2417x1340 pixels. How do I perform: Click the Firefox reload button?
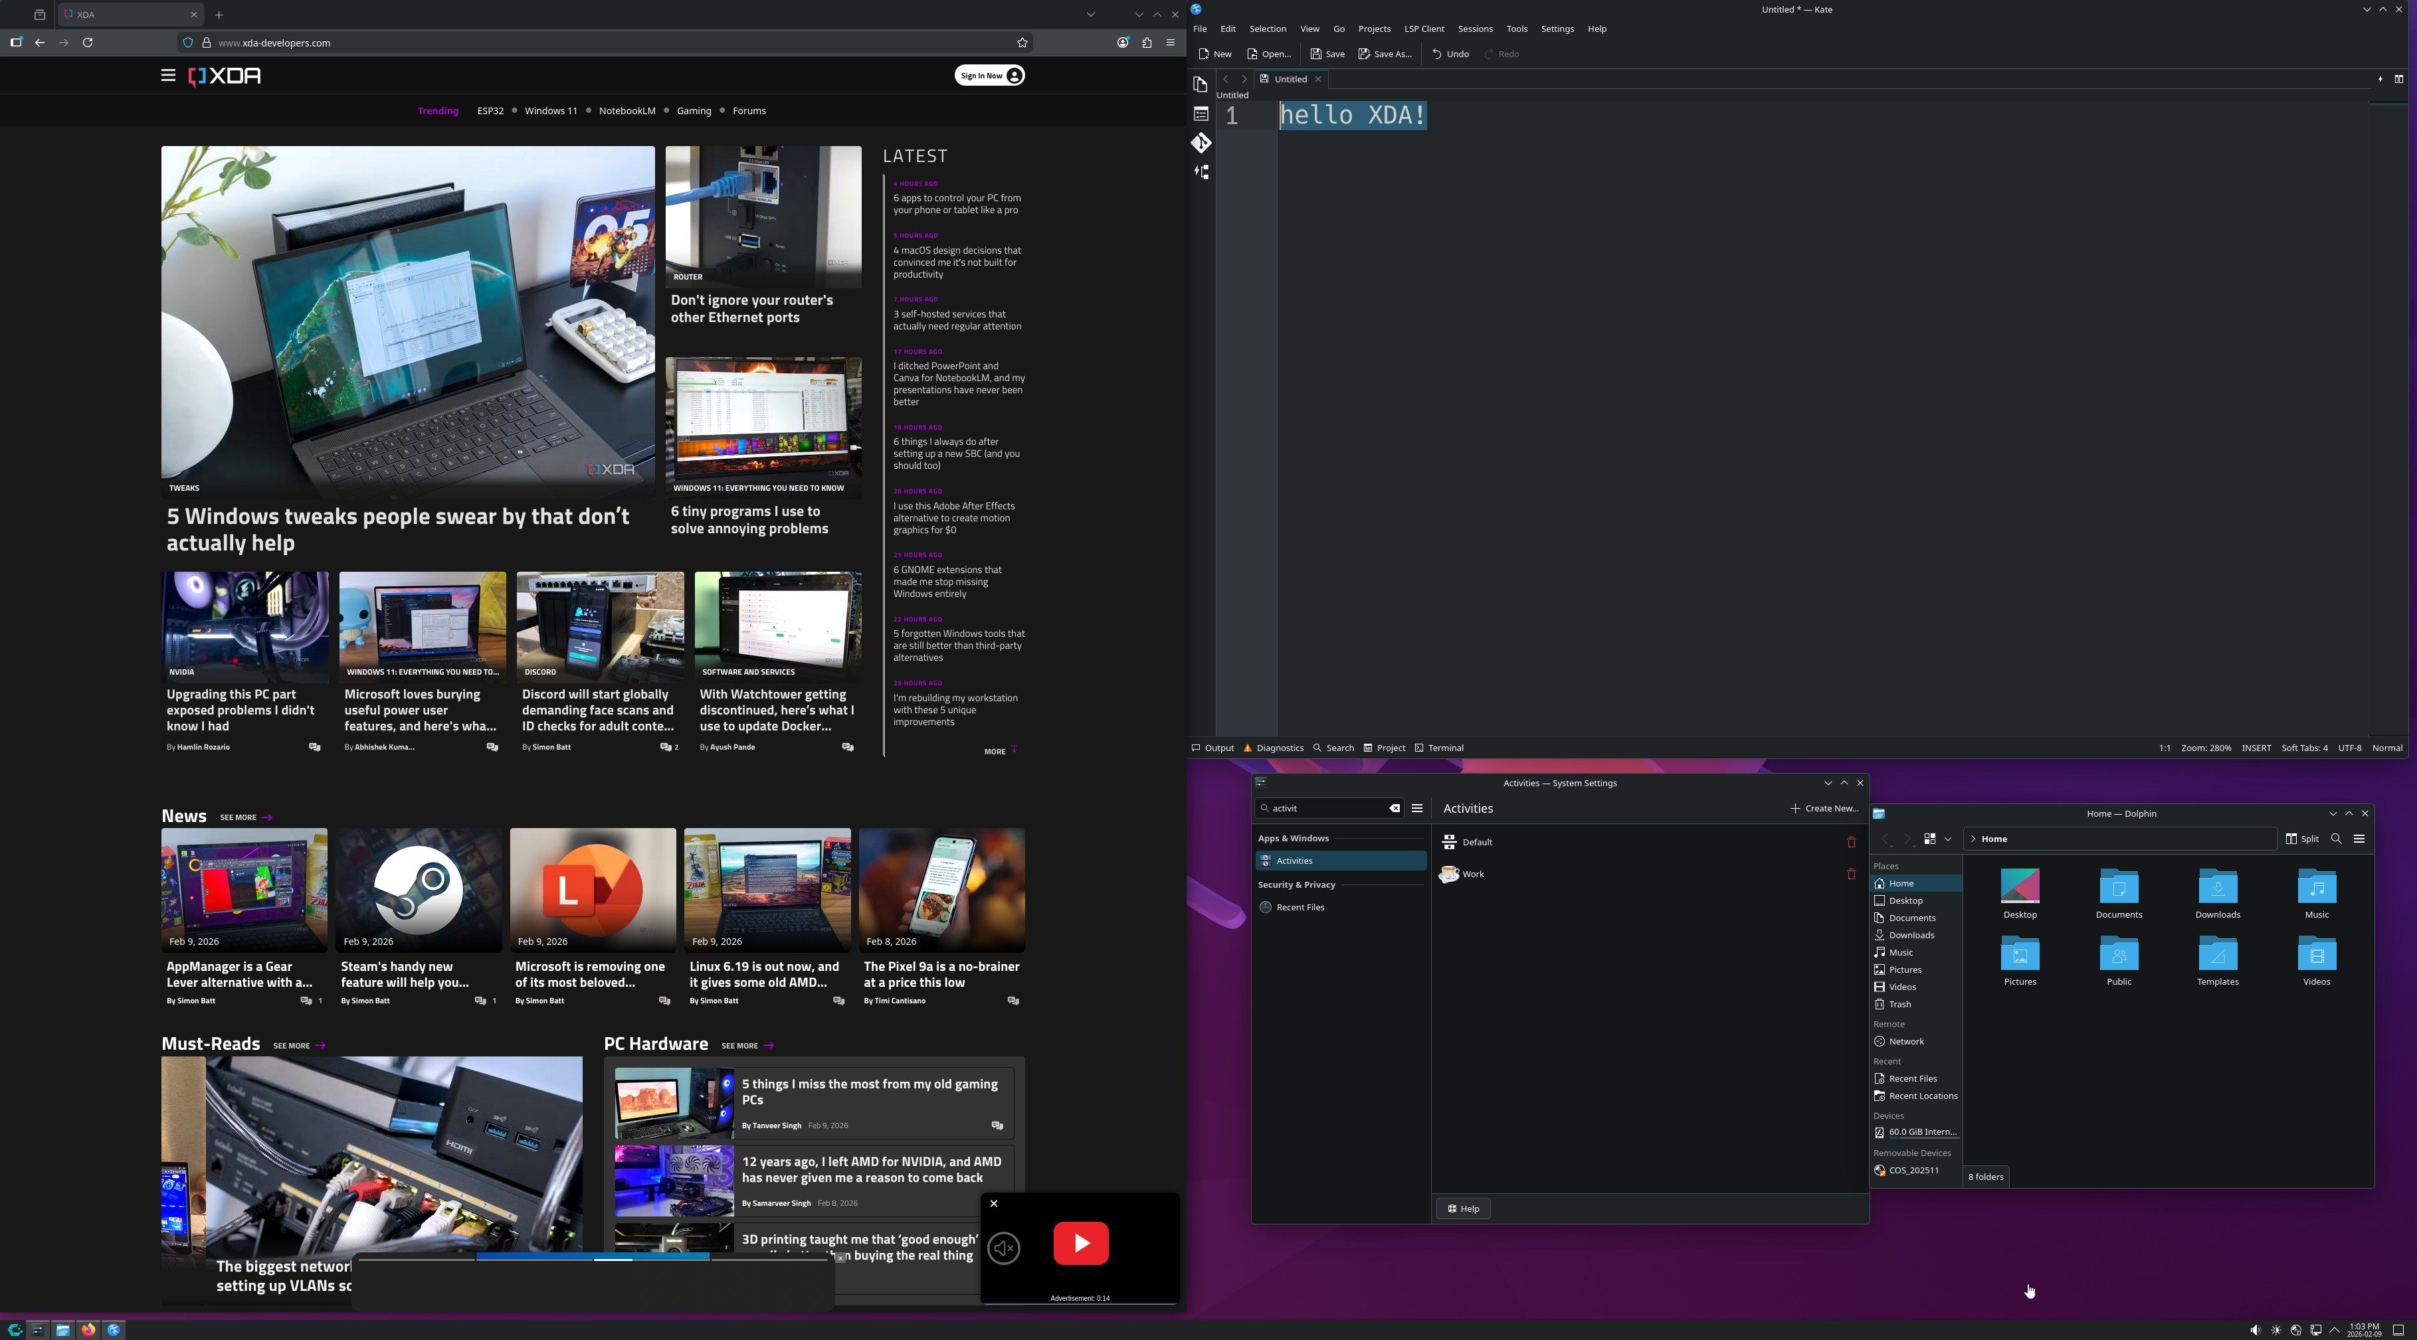pyautogui.click(x=87, y=42)
